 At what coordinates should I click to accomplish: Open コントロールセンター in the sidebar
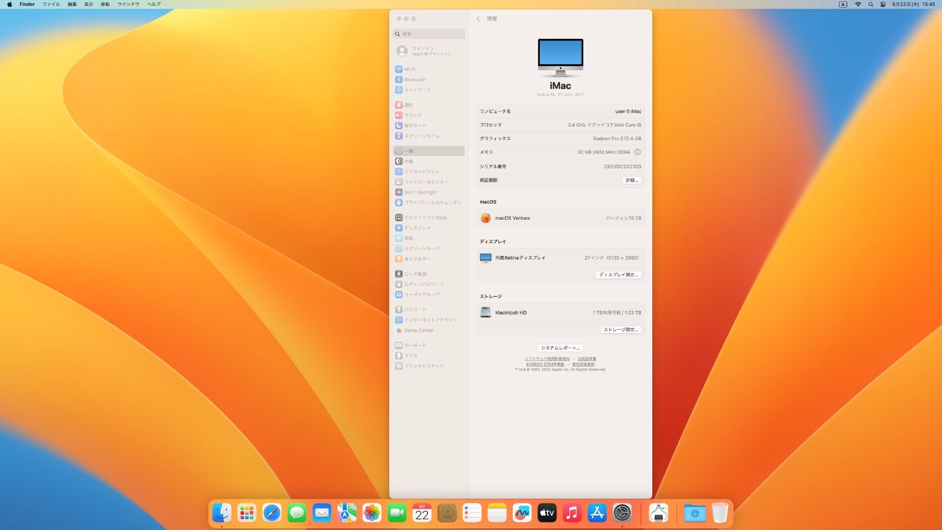(429, 182)
